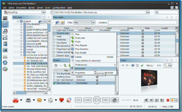This screenshot has width=182, height=112.
Task: Choose Push next in context menu
Action: [93, 38]
